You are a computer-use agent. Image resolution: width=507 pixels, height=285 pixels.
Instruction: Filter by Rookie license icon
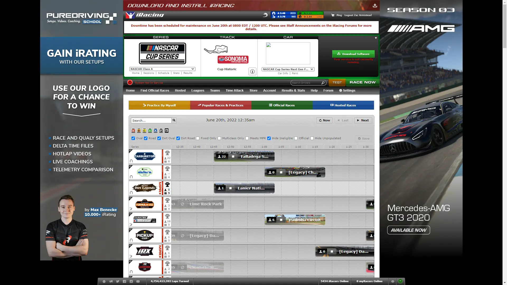point(133,131)
